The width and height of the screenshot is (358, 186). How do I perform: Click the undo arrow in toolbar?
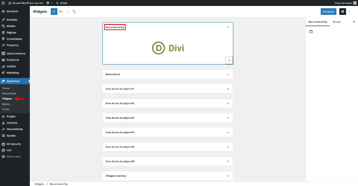(61, 12)
